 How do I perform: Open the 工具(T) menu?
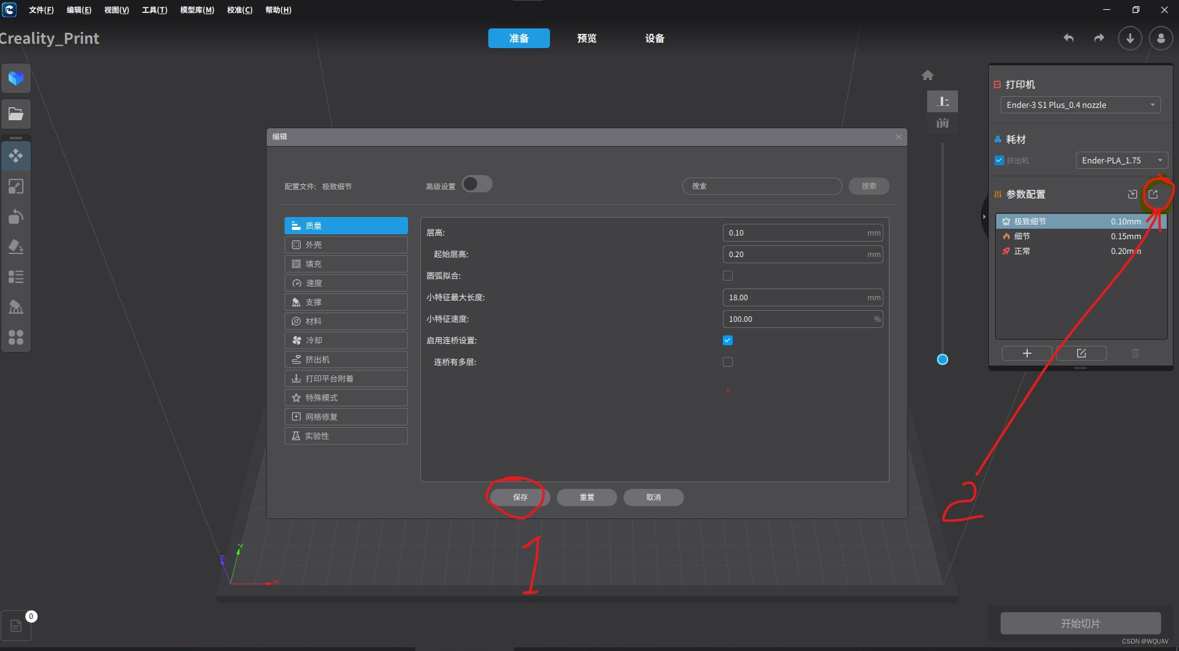pos(154,10)
